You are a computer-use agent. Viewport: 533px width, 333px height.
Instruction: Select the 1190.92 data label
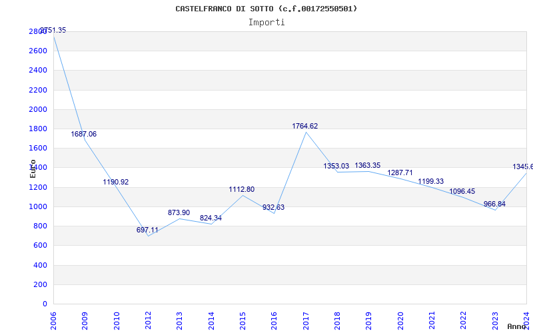click(x=116, y=182)
